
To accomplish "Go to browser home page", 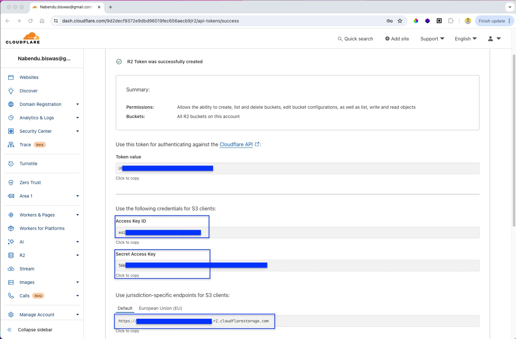I will tap(42, 21).
